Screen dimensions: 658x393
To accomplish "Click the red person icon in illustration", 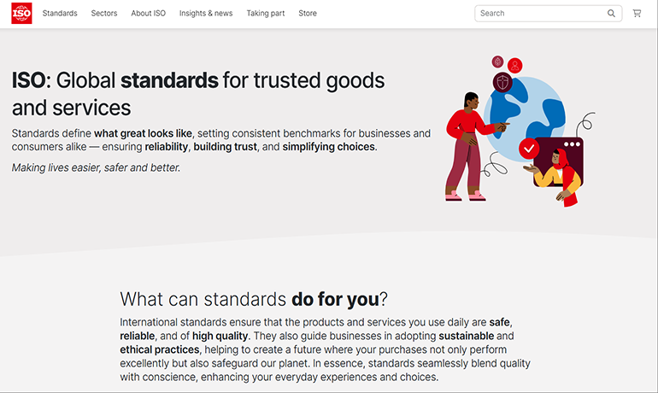I will (x=514, y=65).
